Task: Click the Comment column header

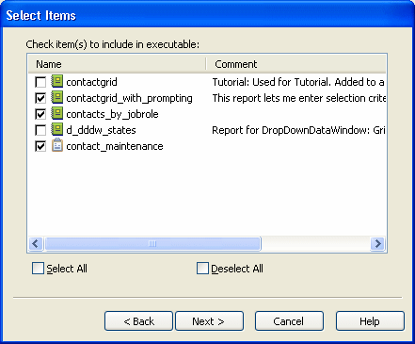Action: (x=296, y=64)
